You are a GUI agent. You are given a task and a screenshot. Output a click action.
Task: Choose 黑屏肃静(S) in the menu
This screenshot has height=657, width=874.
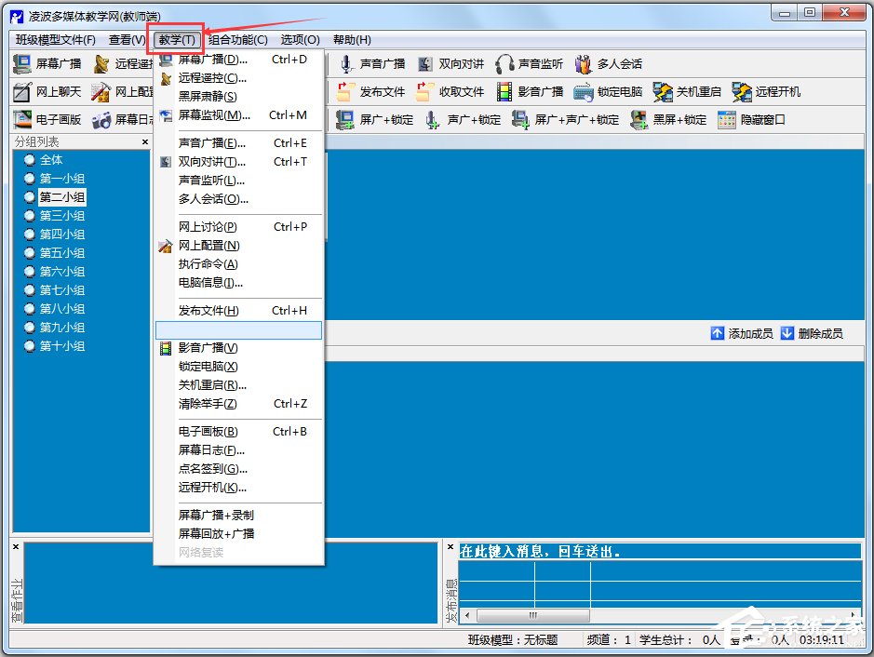[x=238, y=97]
